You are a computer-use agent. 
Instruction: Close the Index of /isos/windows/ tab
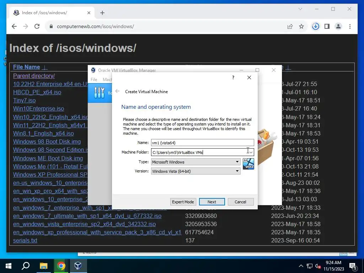coord(89,13)
